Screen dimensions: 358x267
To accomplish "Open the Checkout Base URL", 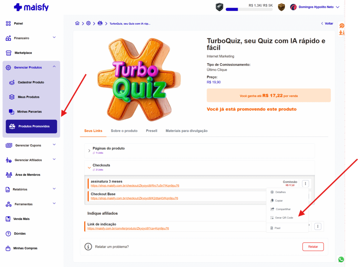I will [134, 198].
